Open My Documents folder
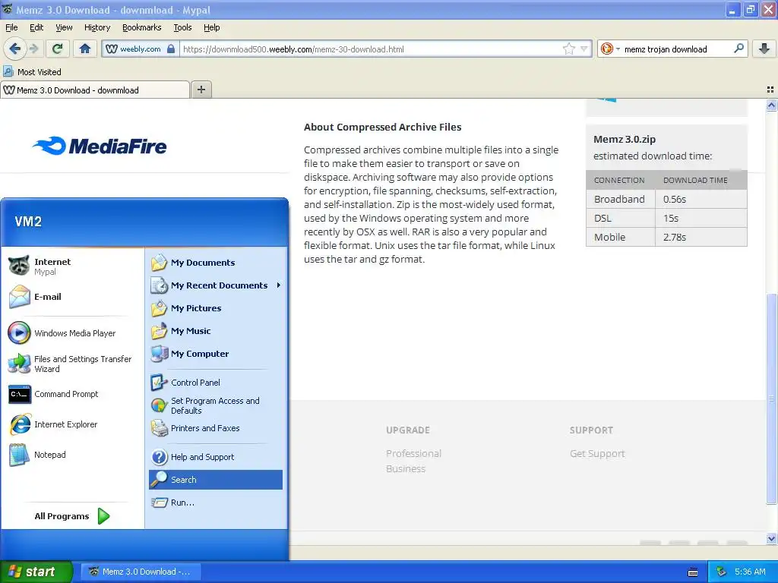Viewport: 778px width, 583px height. tap(215, 263)
